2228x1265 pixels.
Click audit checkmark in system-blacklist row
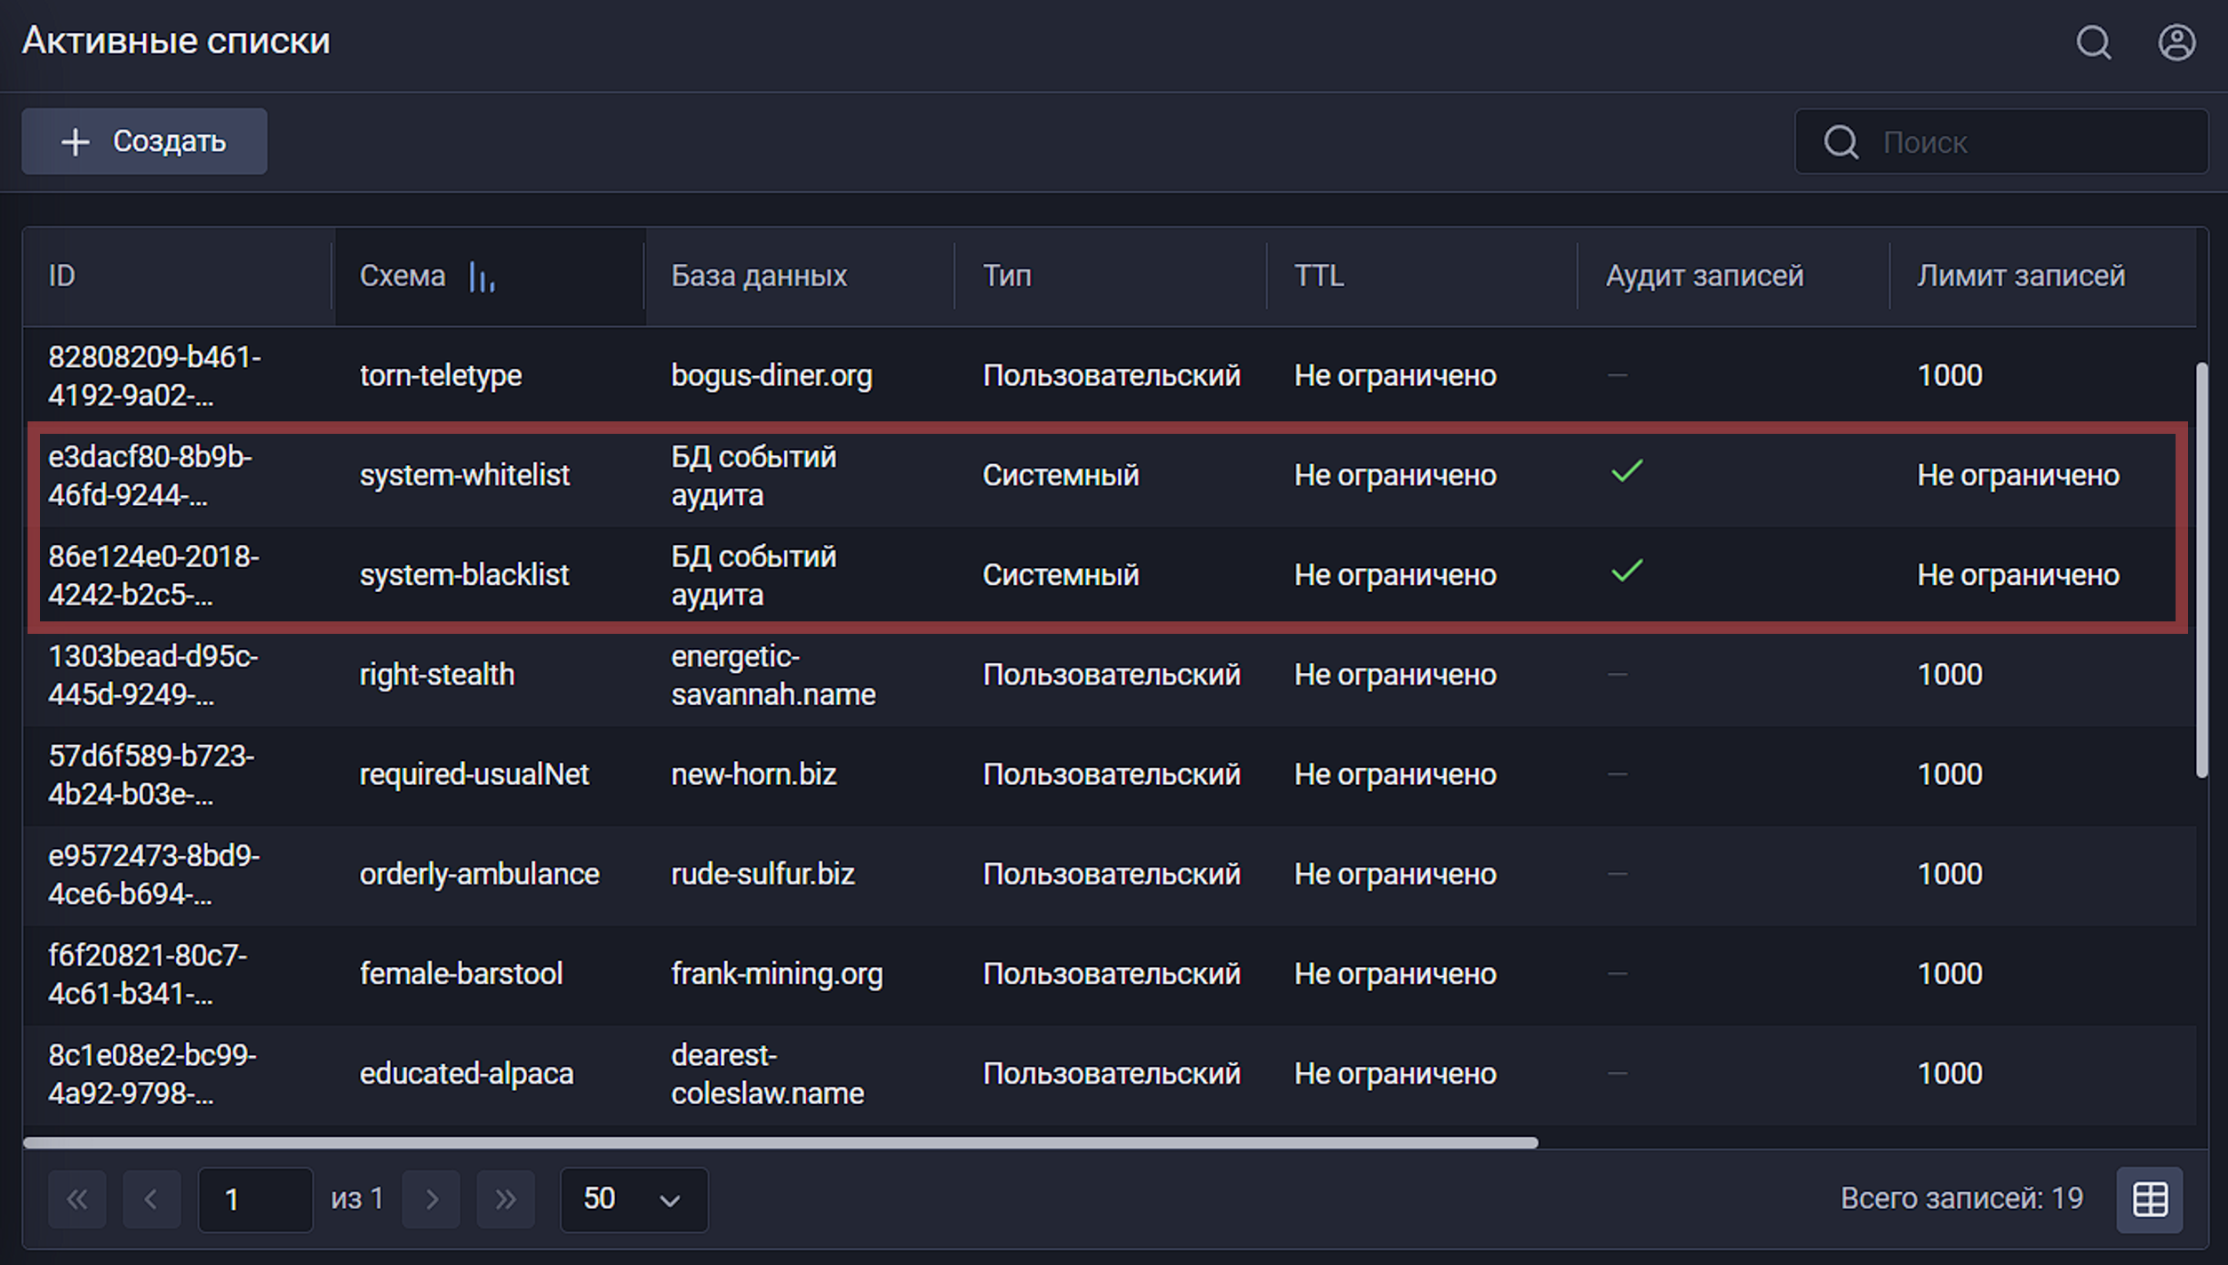click(x=1626, y=572)
